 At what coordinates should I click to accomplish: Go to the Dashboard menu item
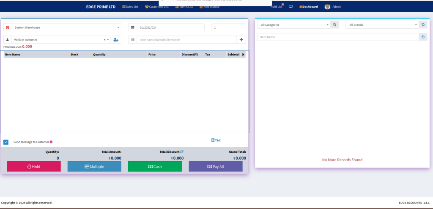pyautogui.click(x=308, y=7)
